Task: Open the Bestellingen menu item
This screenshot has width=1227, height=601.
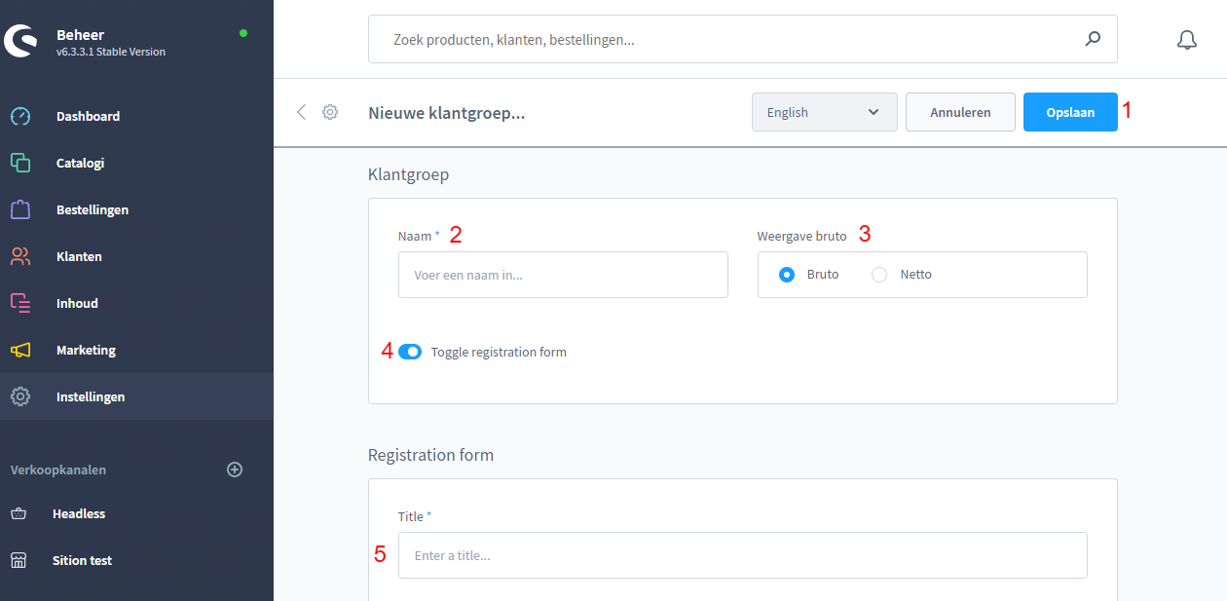Action: (x=92, y=209)
